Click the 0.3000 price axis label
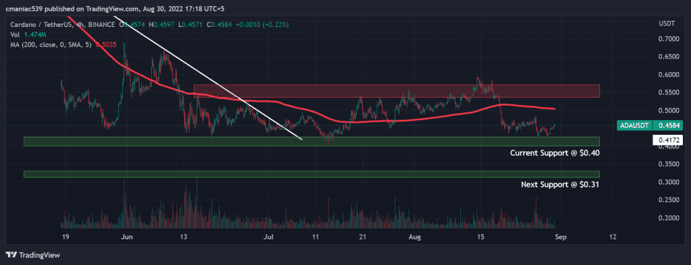691x265 pixels. pos(668,182)
